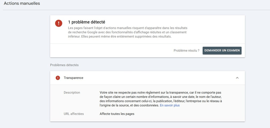Click the 'Problèmes détectés' section label
270x128 pixels.
(x=64, y=65)
